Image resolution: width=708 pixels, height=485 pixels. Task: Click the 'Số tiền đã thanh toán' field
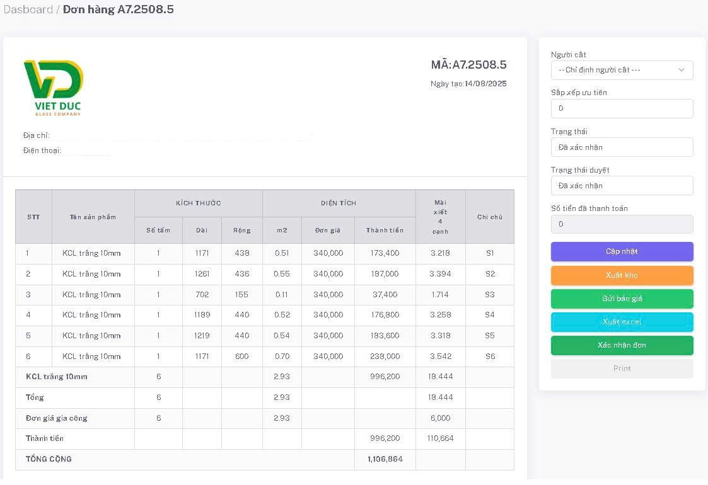coord(622,224)
